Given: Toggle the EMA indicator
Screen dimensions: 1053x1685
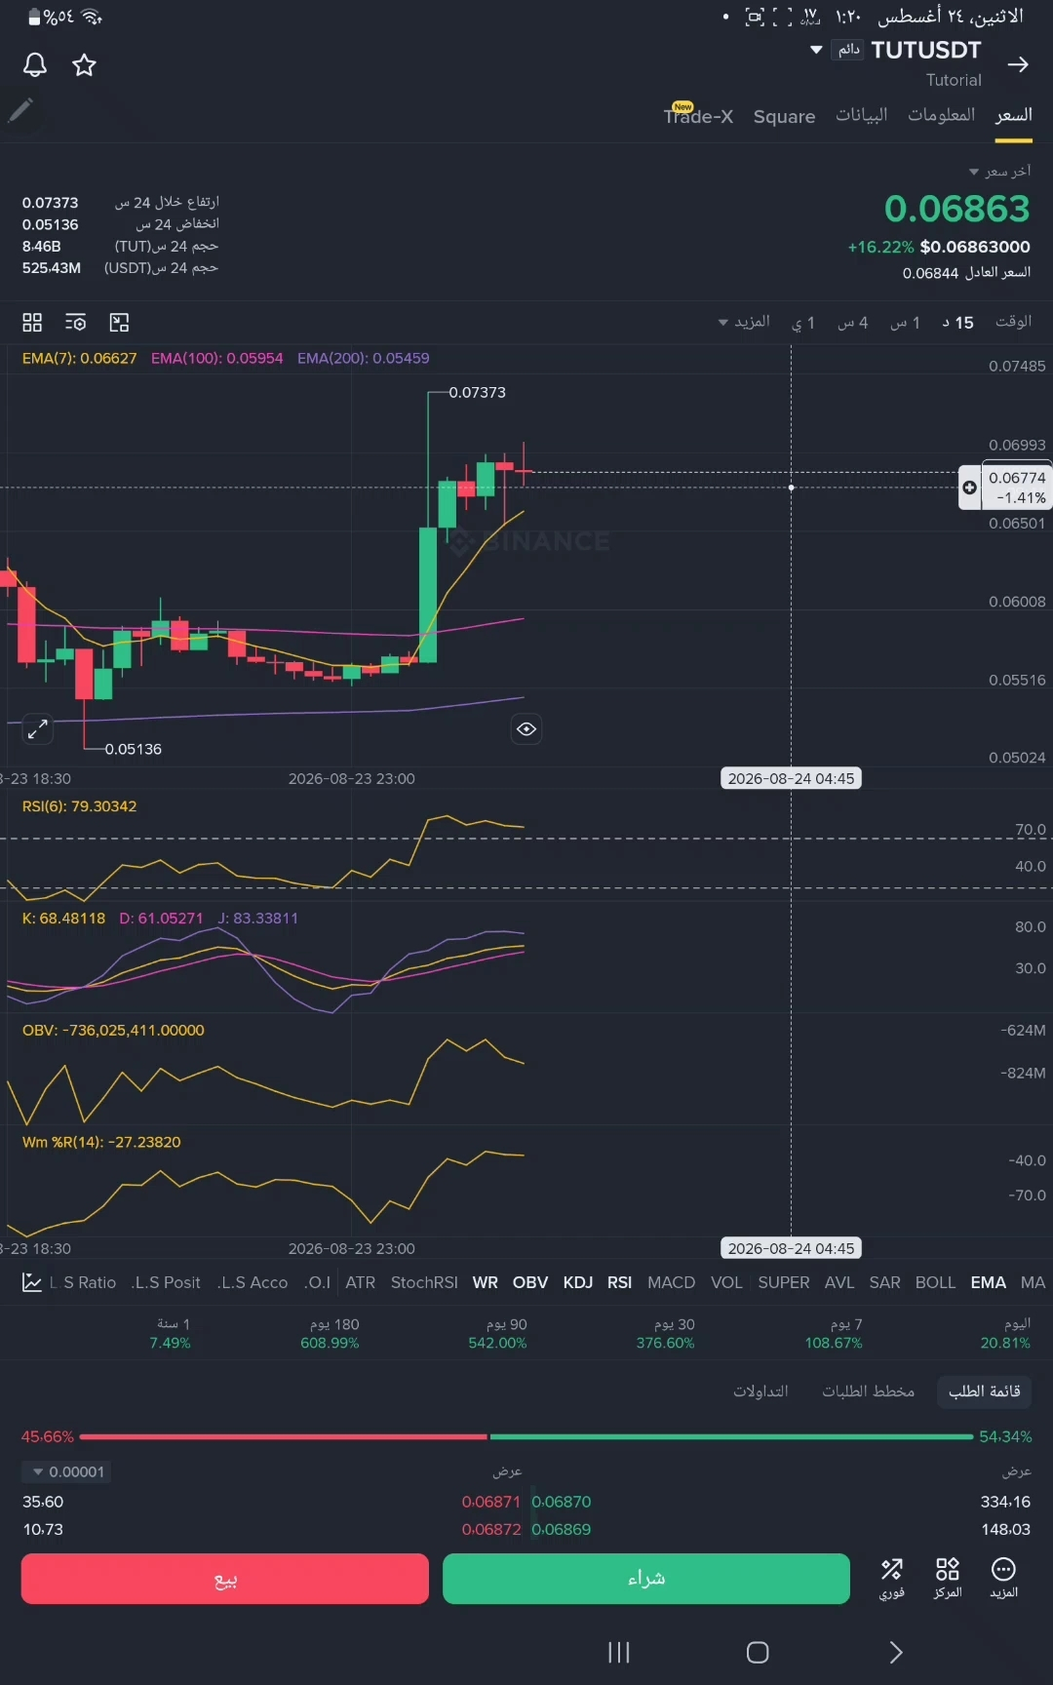Looking at the screenshot, I should [988, 1282].
